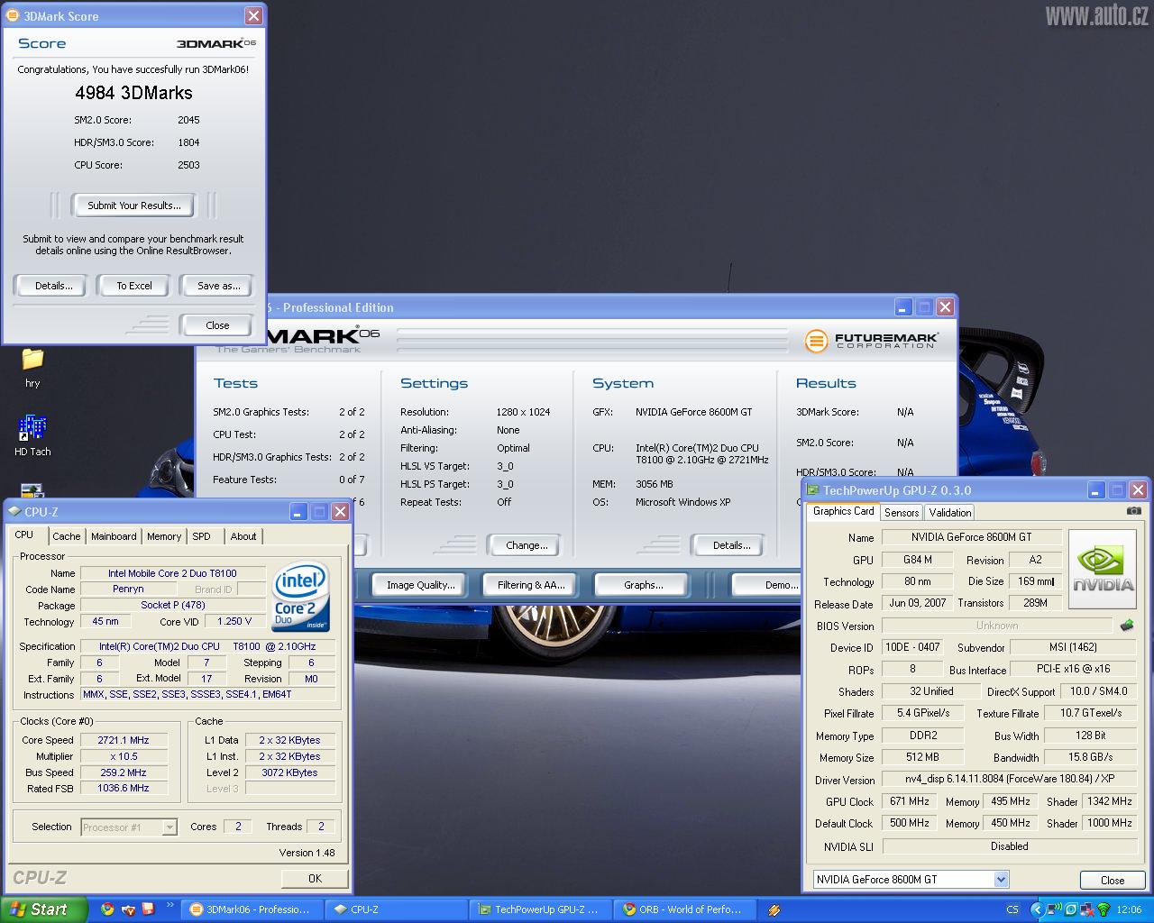Click the Driver Version field in GPU-Z
1154x923 pixels.
pos(1010,779)
